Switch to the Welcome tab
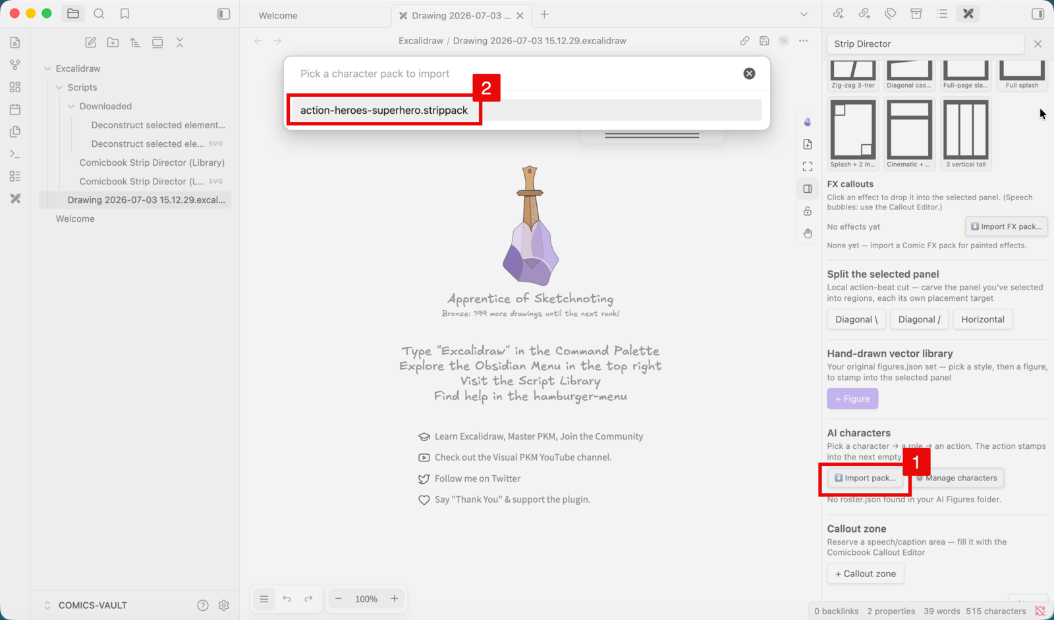This screenshot has height=620, width=1054. (278, 15)
